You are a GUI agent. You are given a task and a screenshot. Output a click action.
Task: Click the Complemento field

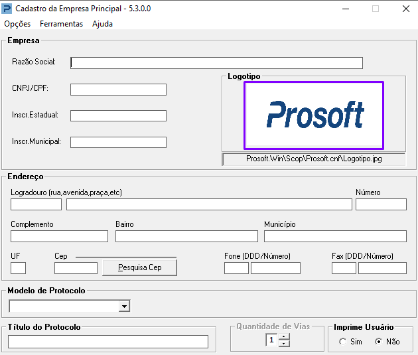point(59,236)
